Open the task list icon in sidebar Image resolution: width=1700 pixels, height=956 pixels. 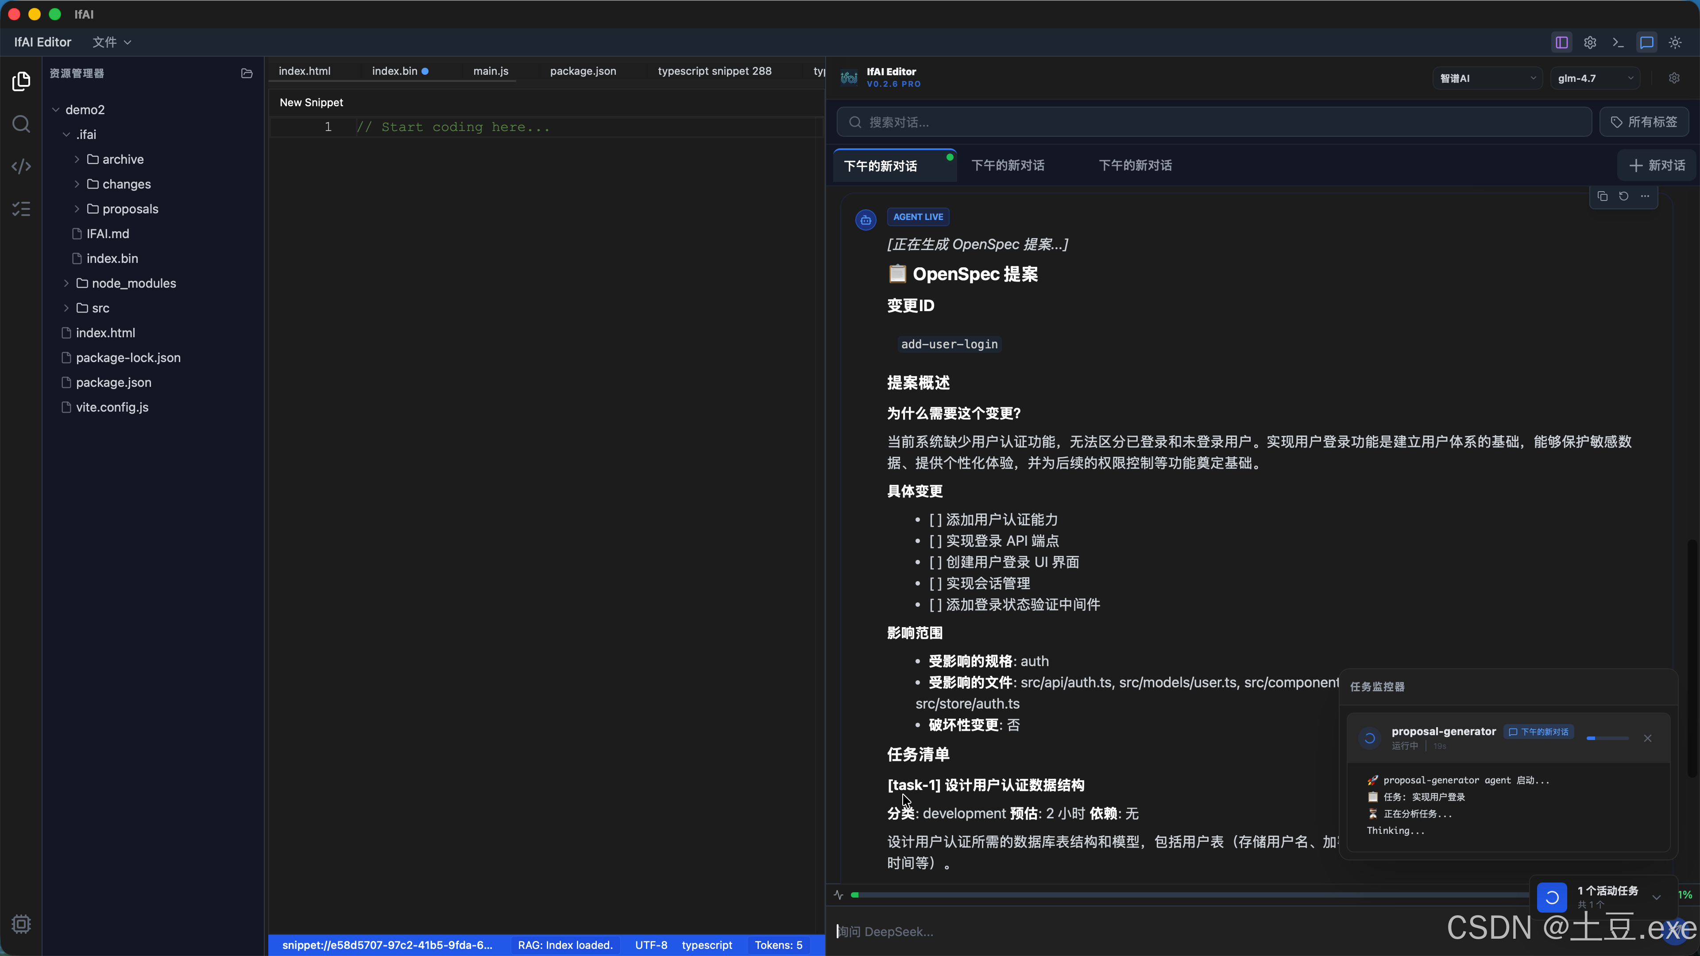(x=21, y=209)
